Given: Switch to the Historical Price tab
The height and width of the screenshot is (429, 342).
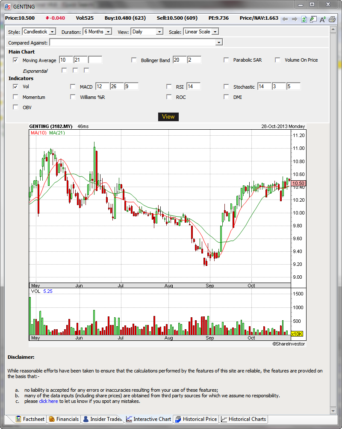Looking at the screenshot, I should coord(196,419).
